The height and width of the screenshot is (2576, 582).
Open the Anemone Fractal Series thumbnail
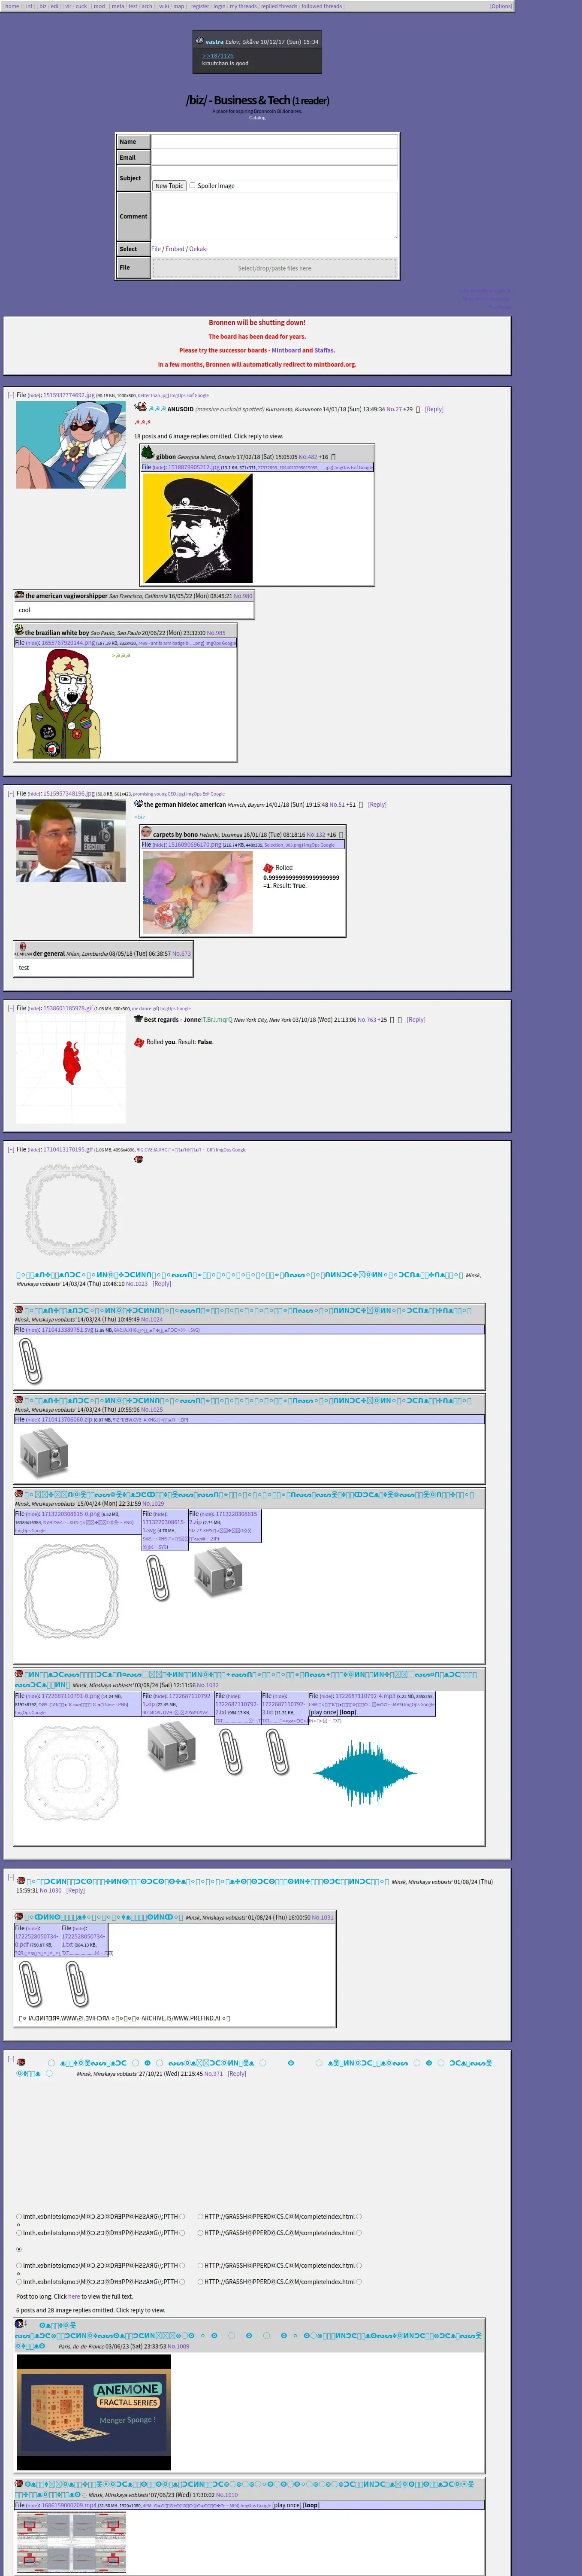click(94, 2411)
